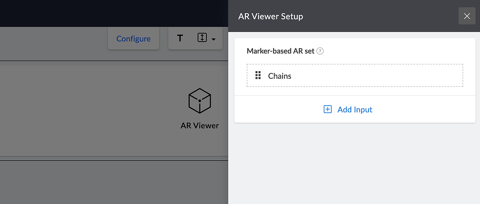
Task: Click the Marker-based AR set label
Action: [280, 51]
